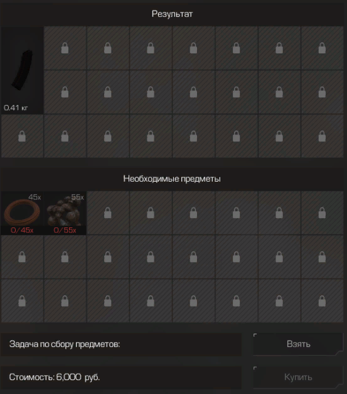
Task: Click the Задача по сбору предметов field
Action: (x=120, y=344)
